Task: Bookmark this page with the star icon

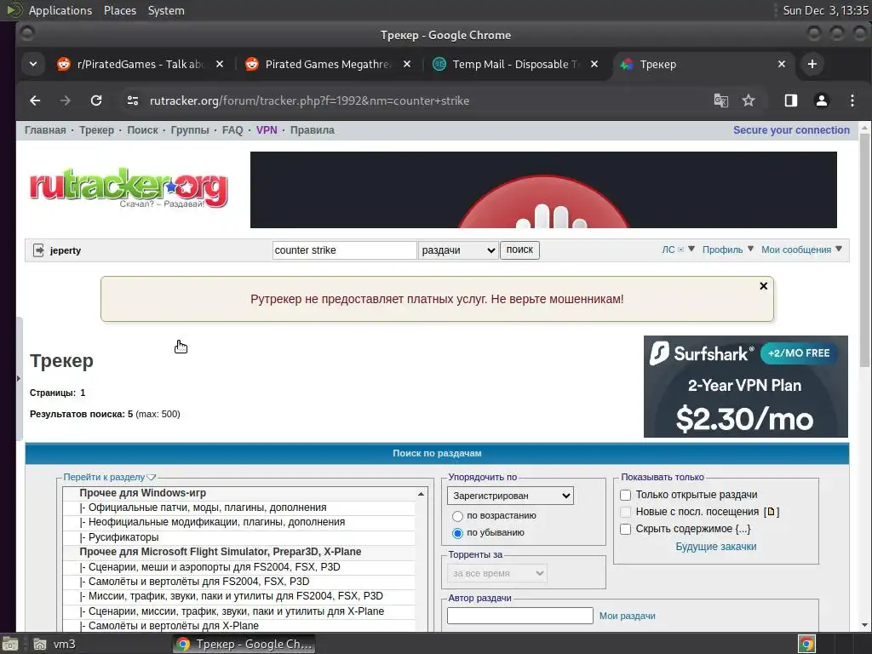Action: [749, 100]
